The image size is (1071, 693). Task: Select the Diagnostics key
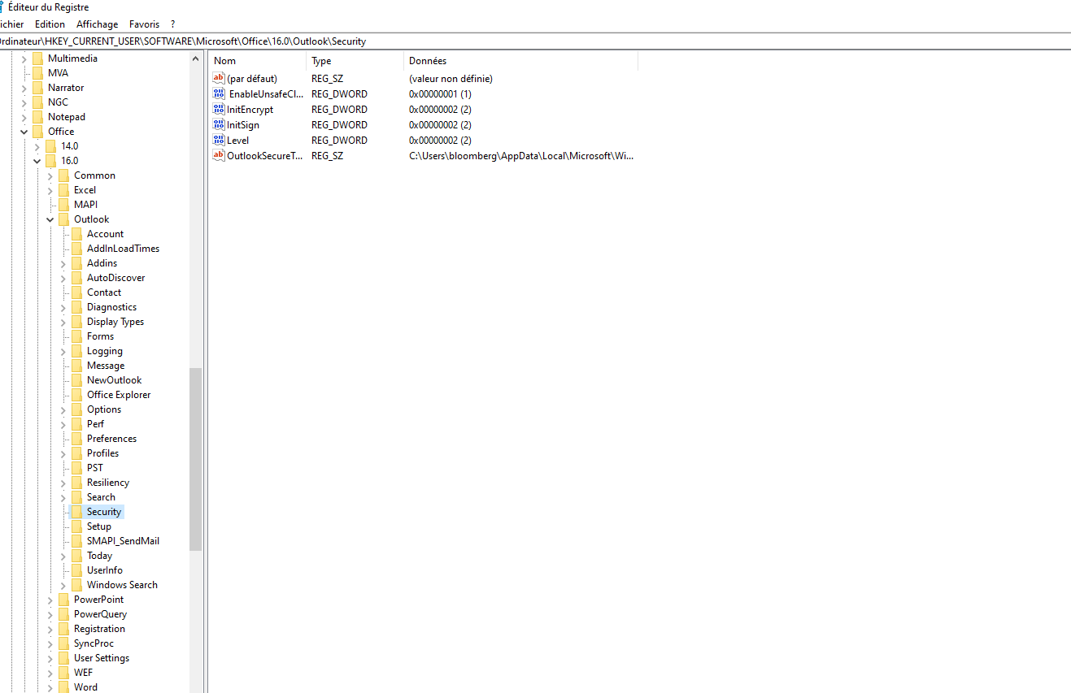pyautogui.click(x=111, y=307)
